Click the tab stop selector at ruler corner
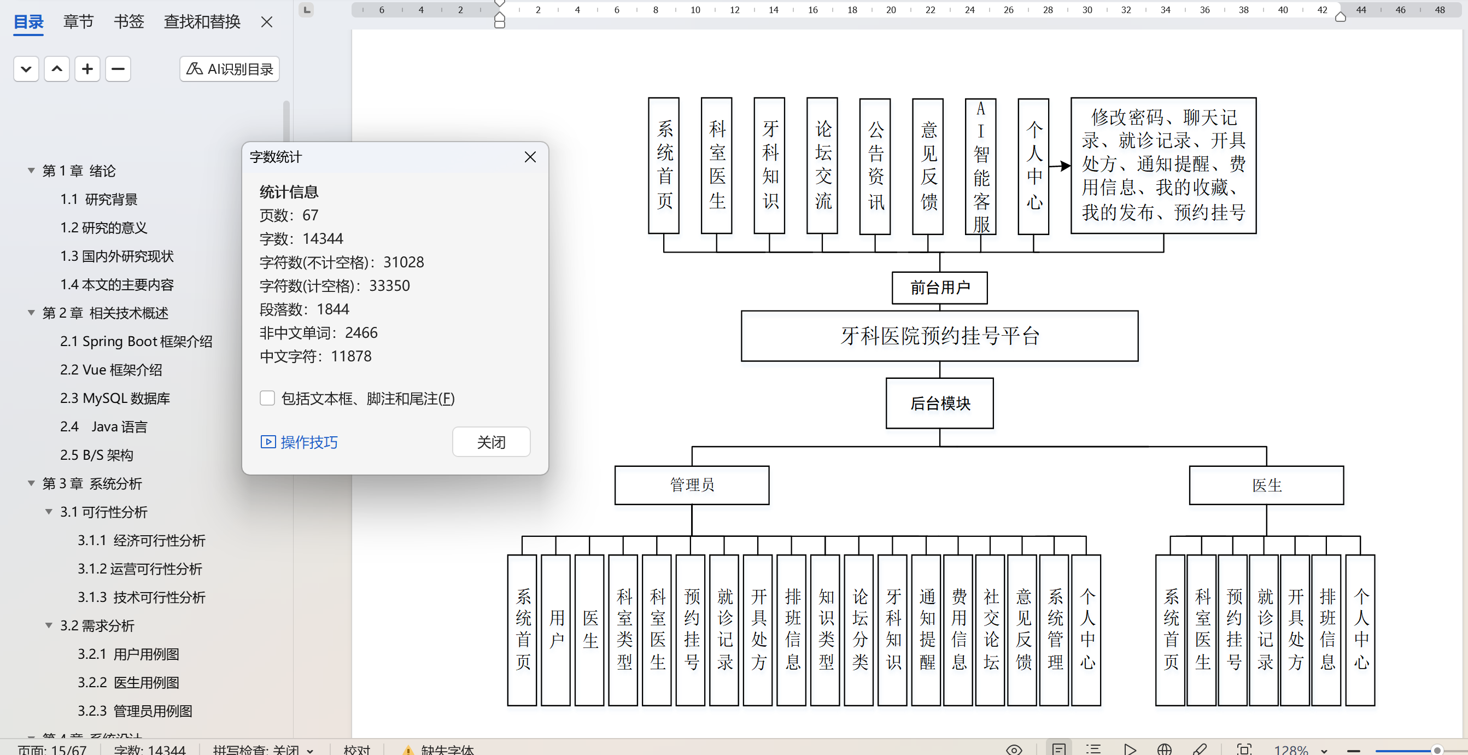Screen dimensions: 1468x755 click(x=307, y=10)
